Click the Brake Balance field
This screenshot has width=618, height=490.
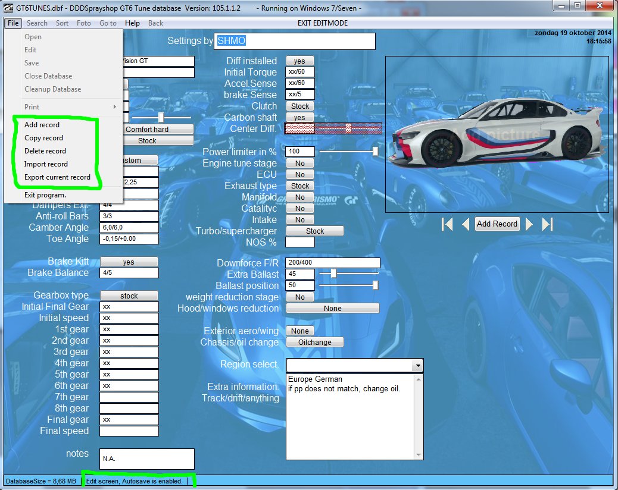pos(129,273)
